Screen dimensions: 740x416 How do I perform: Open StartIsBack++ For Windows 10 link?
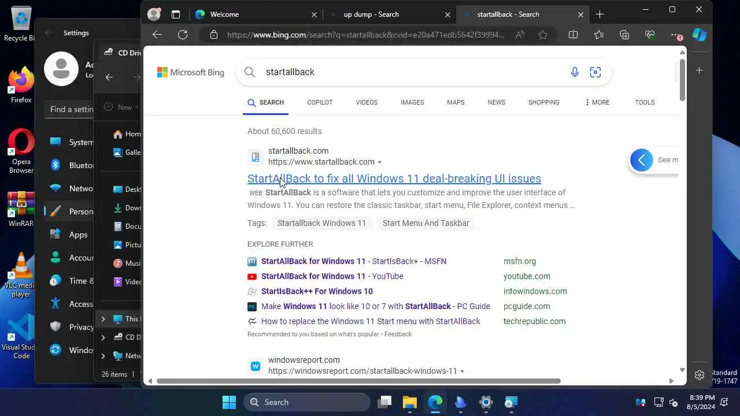point(317,291)
